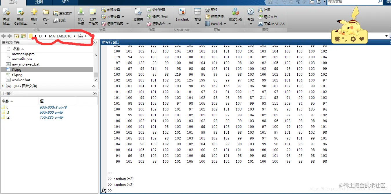Open the quick access toolbar customize arrow

pyautogui.click(x=324, y=2)
